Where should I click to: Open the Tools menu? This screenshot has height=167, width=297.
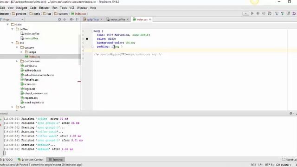pos(63,8)
